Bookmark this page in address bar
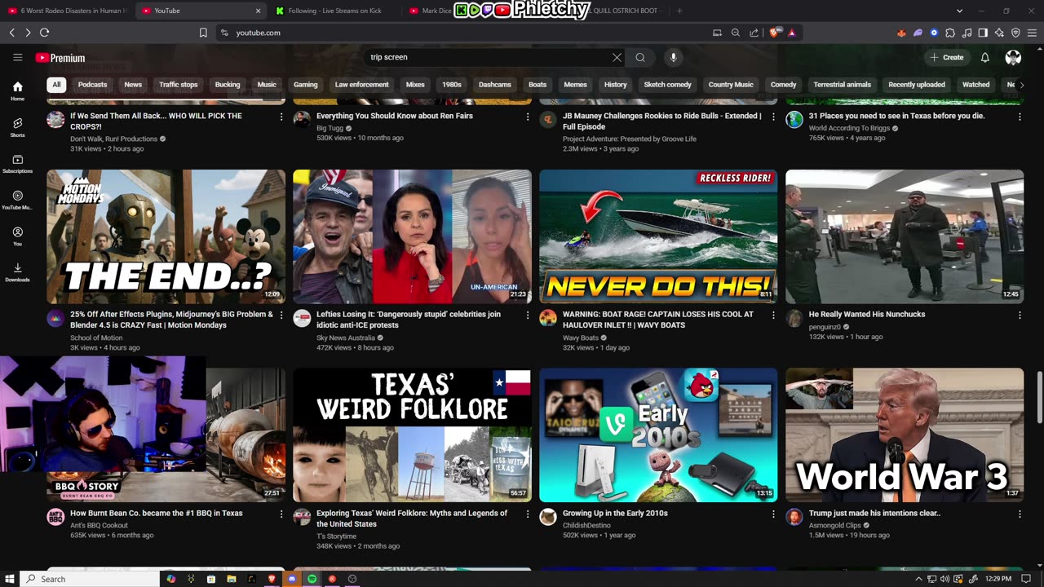The image size is (1044, 587). [x=203, y=33]
